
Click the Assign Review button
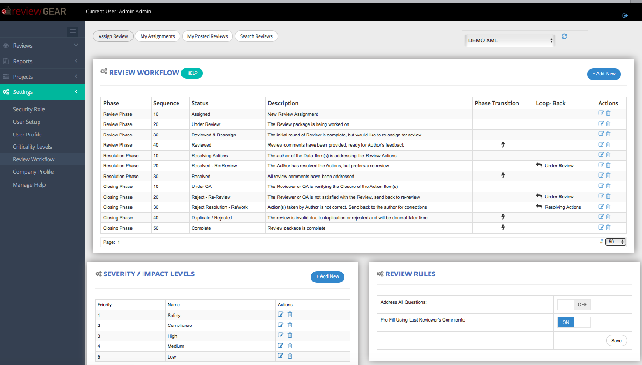click(x=113, y=36)
